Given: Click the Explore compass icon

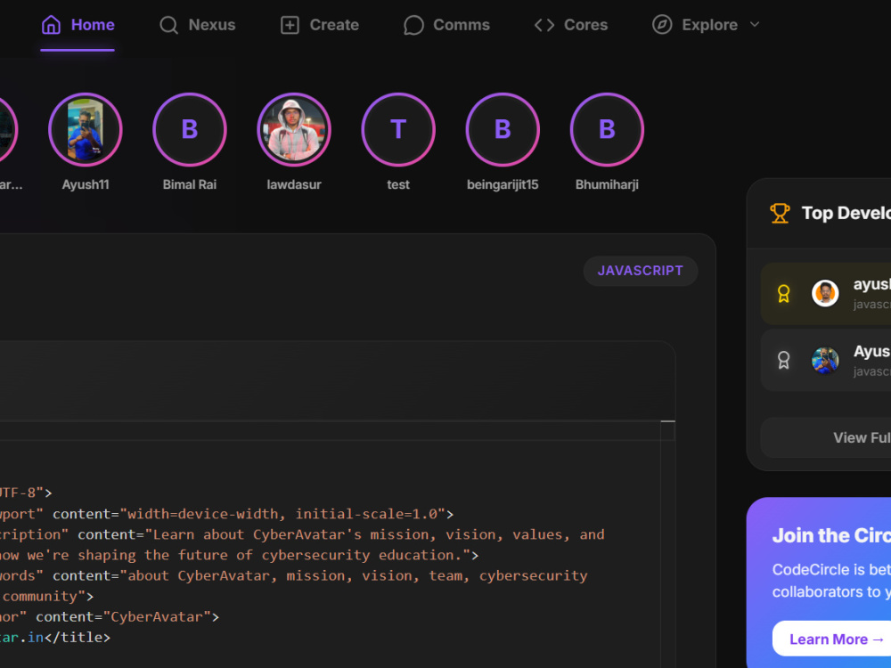Looking at the screenshot, I should coord(662,24).
